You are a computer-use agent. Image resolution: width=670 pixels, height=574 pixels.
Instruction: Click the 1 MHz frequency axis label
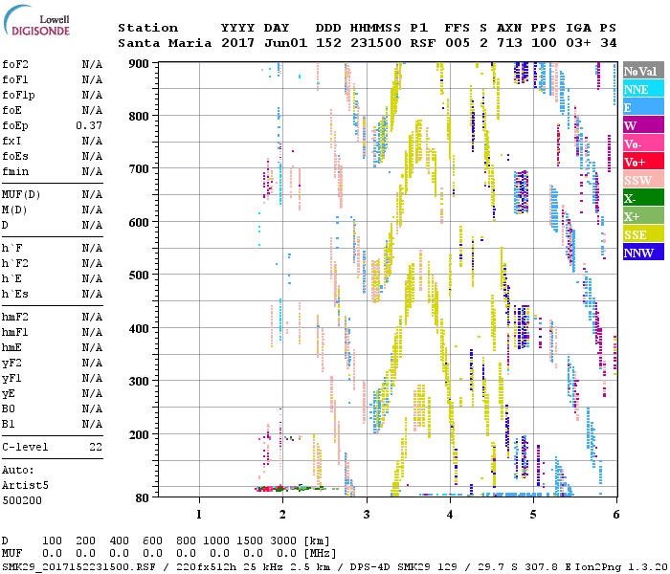pos(199,515)
